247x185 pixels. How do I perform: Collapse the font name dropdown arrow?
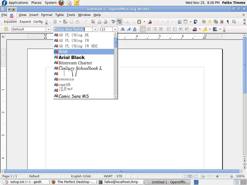point(95,29)
